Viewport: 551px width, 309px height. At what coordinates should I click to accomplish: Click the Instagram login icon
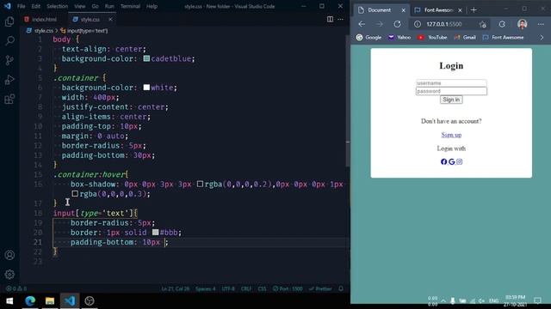tap(459, 161)
